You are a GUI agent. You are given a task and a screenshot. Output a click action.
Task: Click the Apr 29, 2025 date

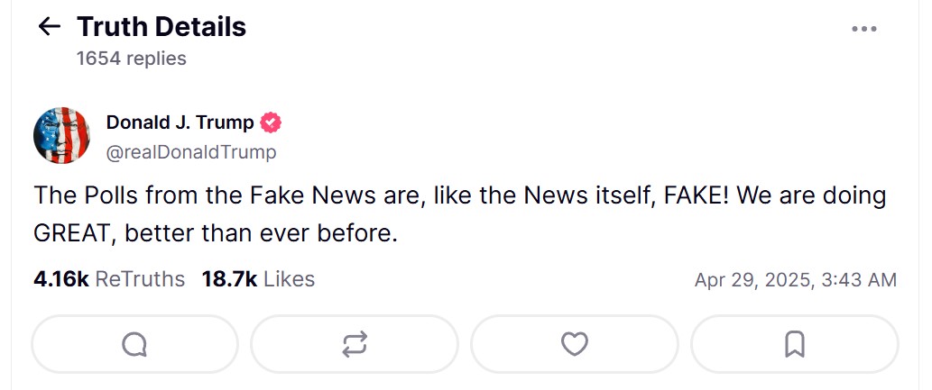752,280
